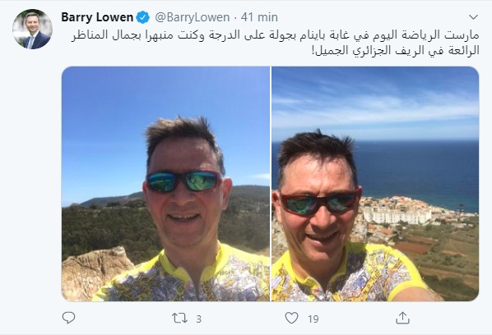
Task: Open the Barry Lowen profile avatar
Action: 32,29
